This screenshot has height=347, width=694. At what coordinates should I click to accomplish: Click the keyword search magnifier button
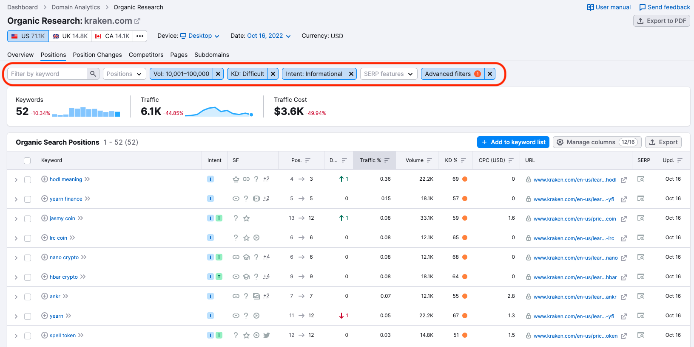pos(93,74)
